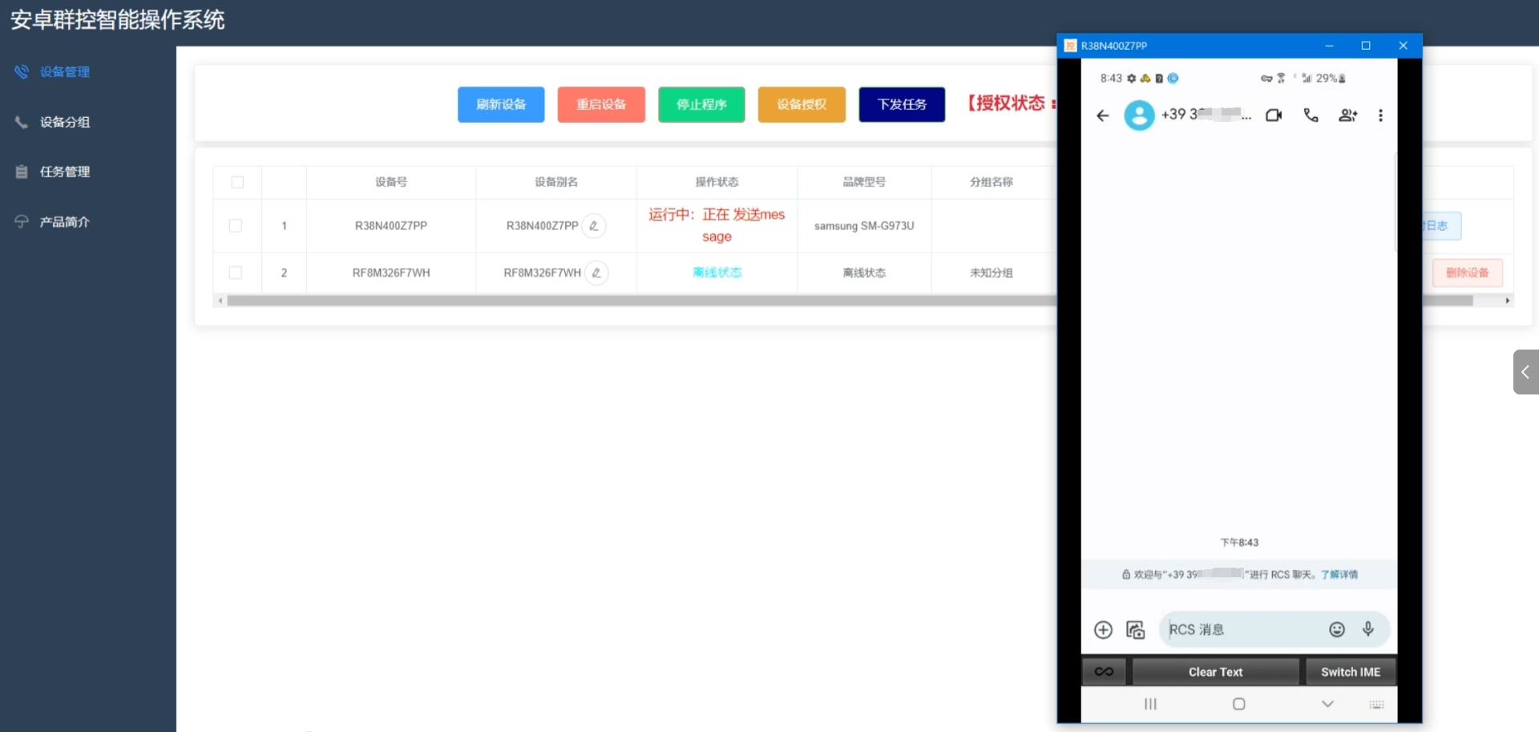1539x732 pixels.
Task: Open the camera/gallery picker icon
Action: point(1136,630)
